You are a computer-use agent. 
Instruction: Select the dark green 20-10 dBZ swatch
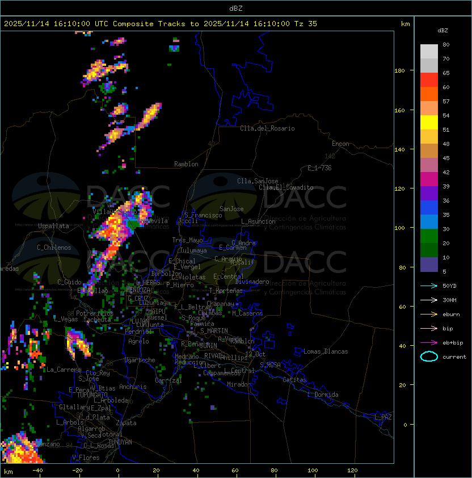(x=429, y=250)
